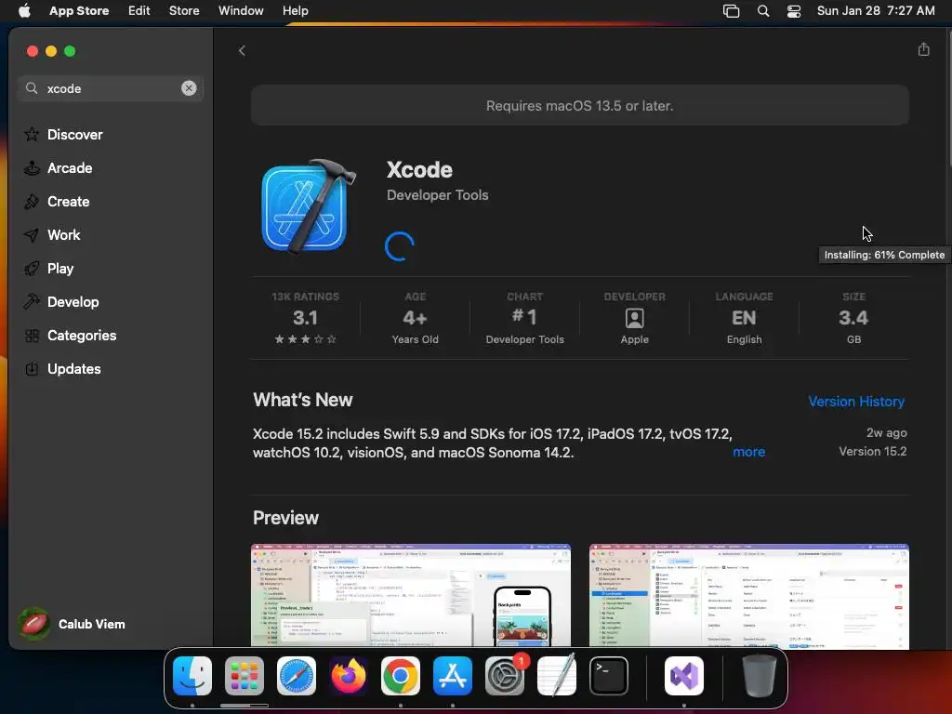Image resolution: width=952 pixels, height=714 pixels.
Task: Open the second Xcode preview screenshot
Action: click(748, 596)
